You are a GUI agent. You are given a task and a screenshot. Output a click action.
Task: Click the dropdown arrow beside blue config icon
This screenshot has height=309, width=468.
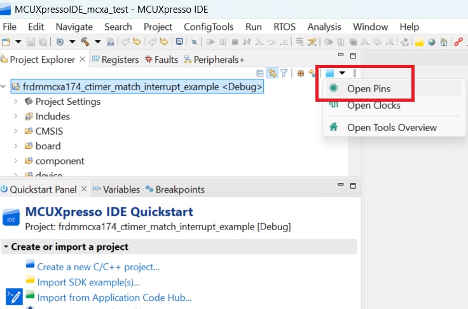(x=342, y=73)
